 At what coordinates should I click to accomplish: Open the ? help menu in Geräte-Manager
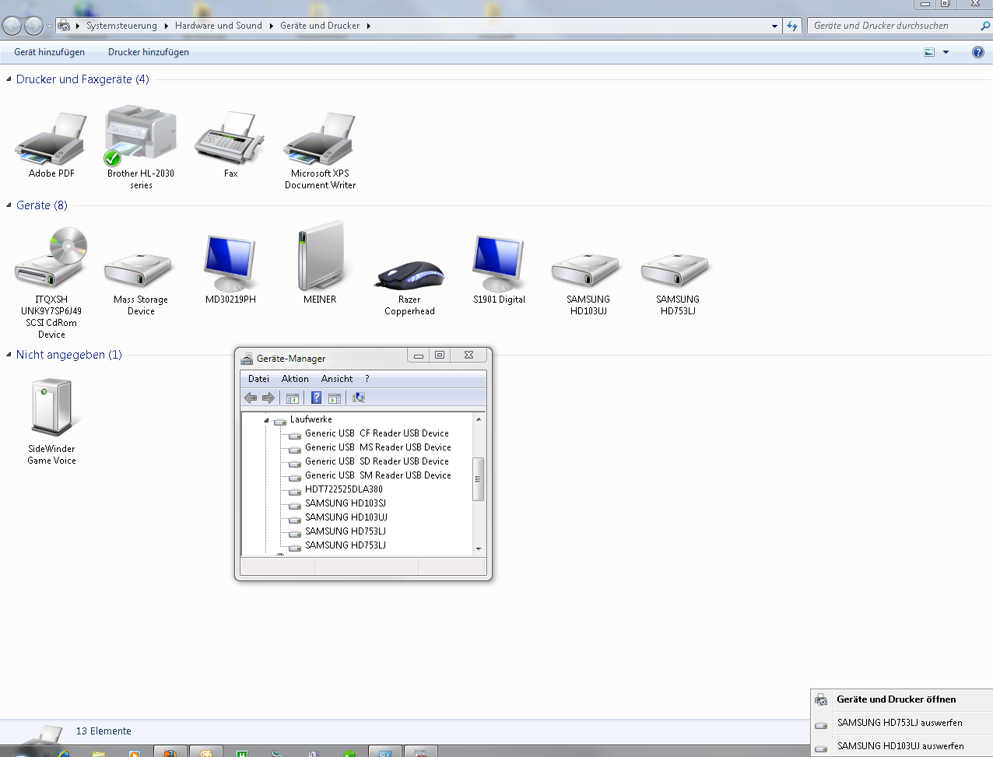(367, 379)
